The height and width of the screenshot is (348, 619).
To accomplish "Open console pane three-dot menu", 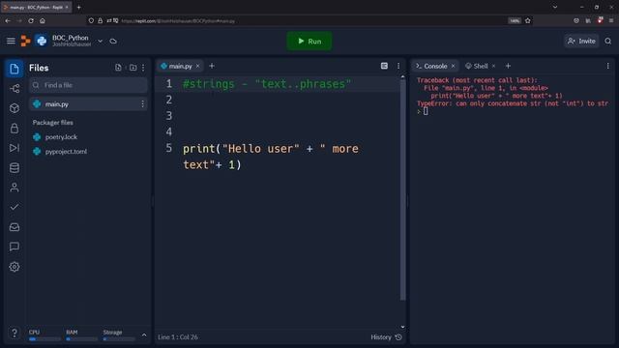I will [x=608, y=66].
